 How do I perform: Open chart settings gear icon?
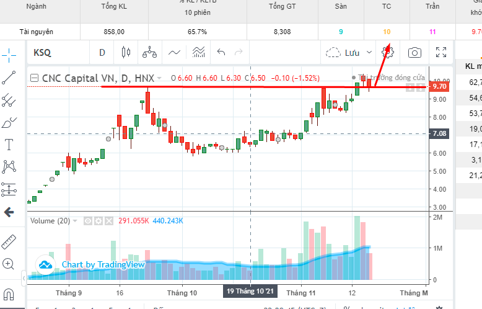pyautogui.click(x=388, y=52)
